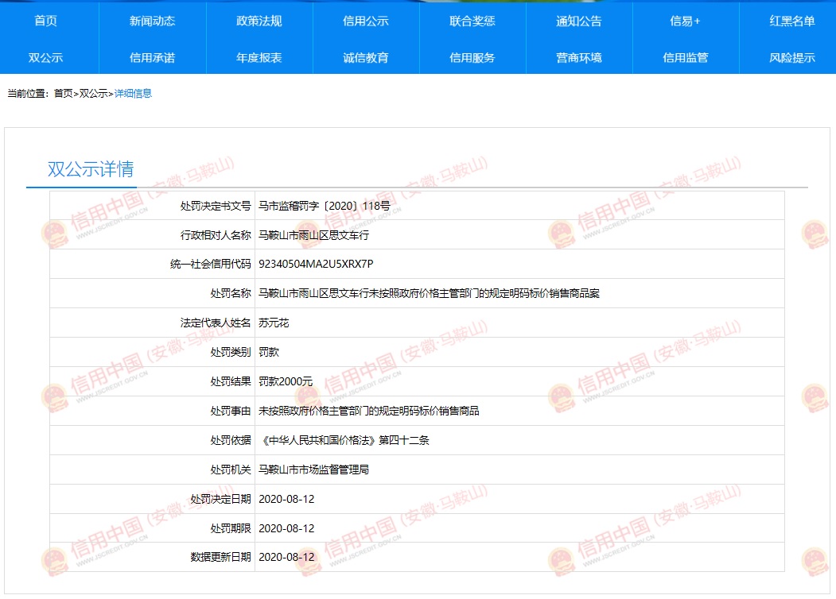Open the 信用监管 menu item
This screenshot has height=599, width=836.
(685, 58)
